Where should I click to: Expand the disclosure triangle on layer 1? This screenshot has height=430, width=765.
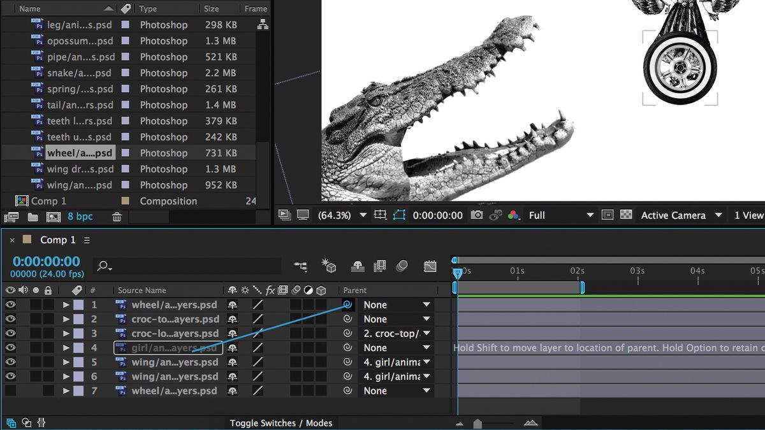67,305
